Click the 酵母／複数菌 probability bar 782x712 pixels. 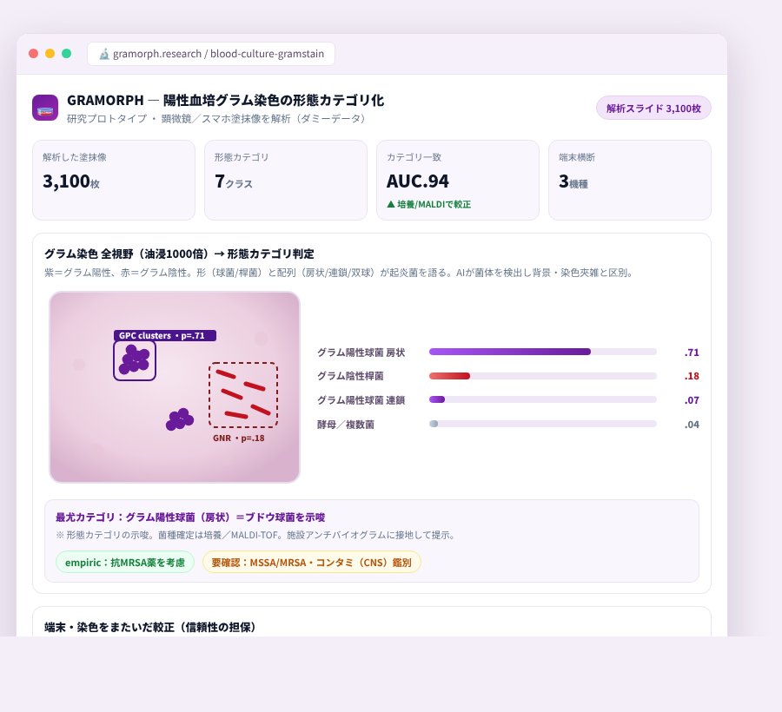pos(542,424)
